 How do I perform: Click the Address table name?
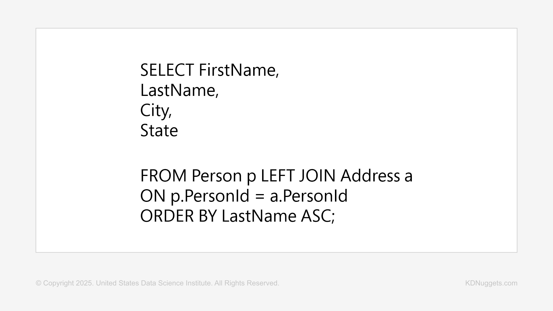[x=370, y=176]
